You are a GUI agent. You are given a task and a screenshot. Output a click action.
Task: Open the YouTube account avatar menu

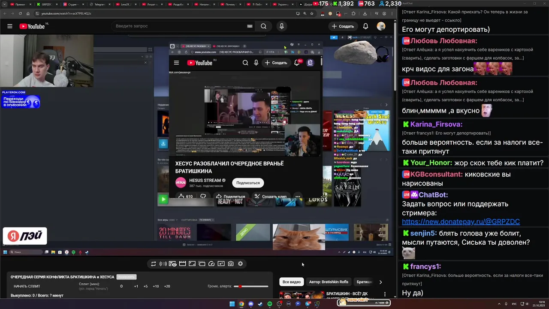tap(381, 26)
